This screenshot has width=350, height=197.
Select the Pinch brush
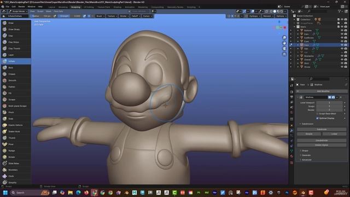click(x=16, y=112)
